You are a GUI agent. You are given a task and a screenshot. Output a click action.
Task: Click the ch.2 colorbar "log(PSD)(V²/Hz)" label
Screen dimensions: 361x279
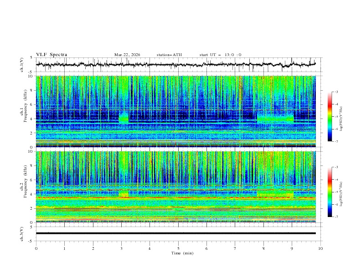click(x=341, y=194)
